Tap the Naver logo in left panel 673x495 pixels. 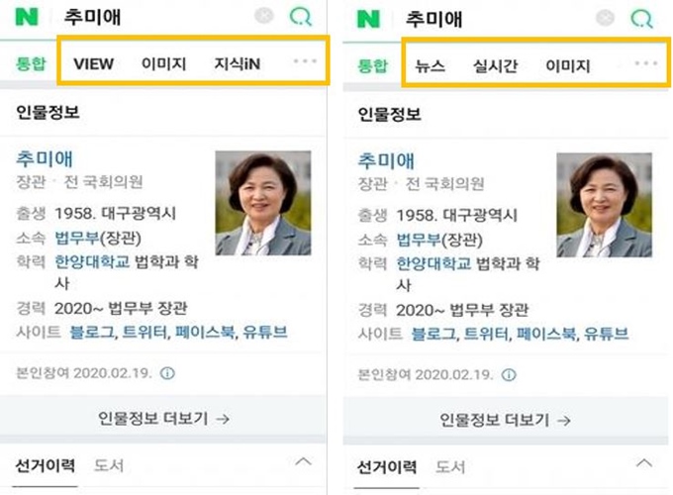click(27, 16)
